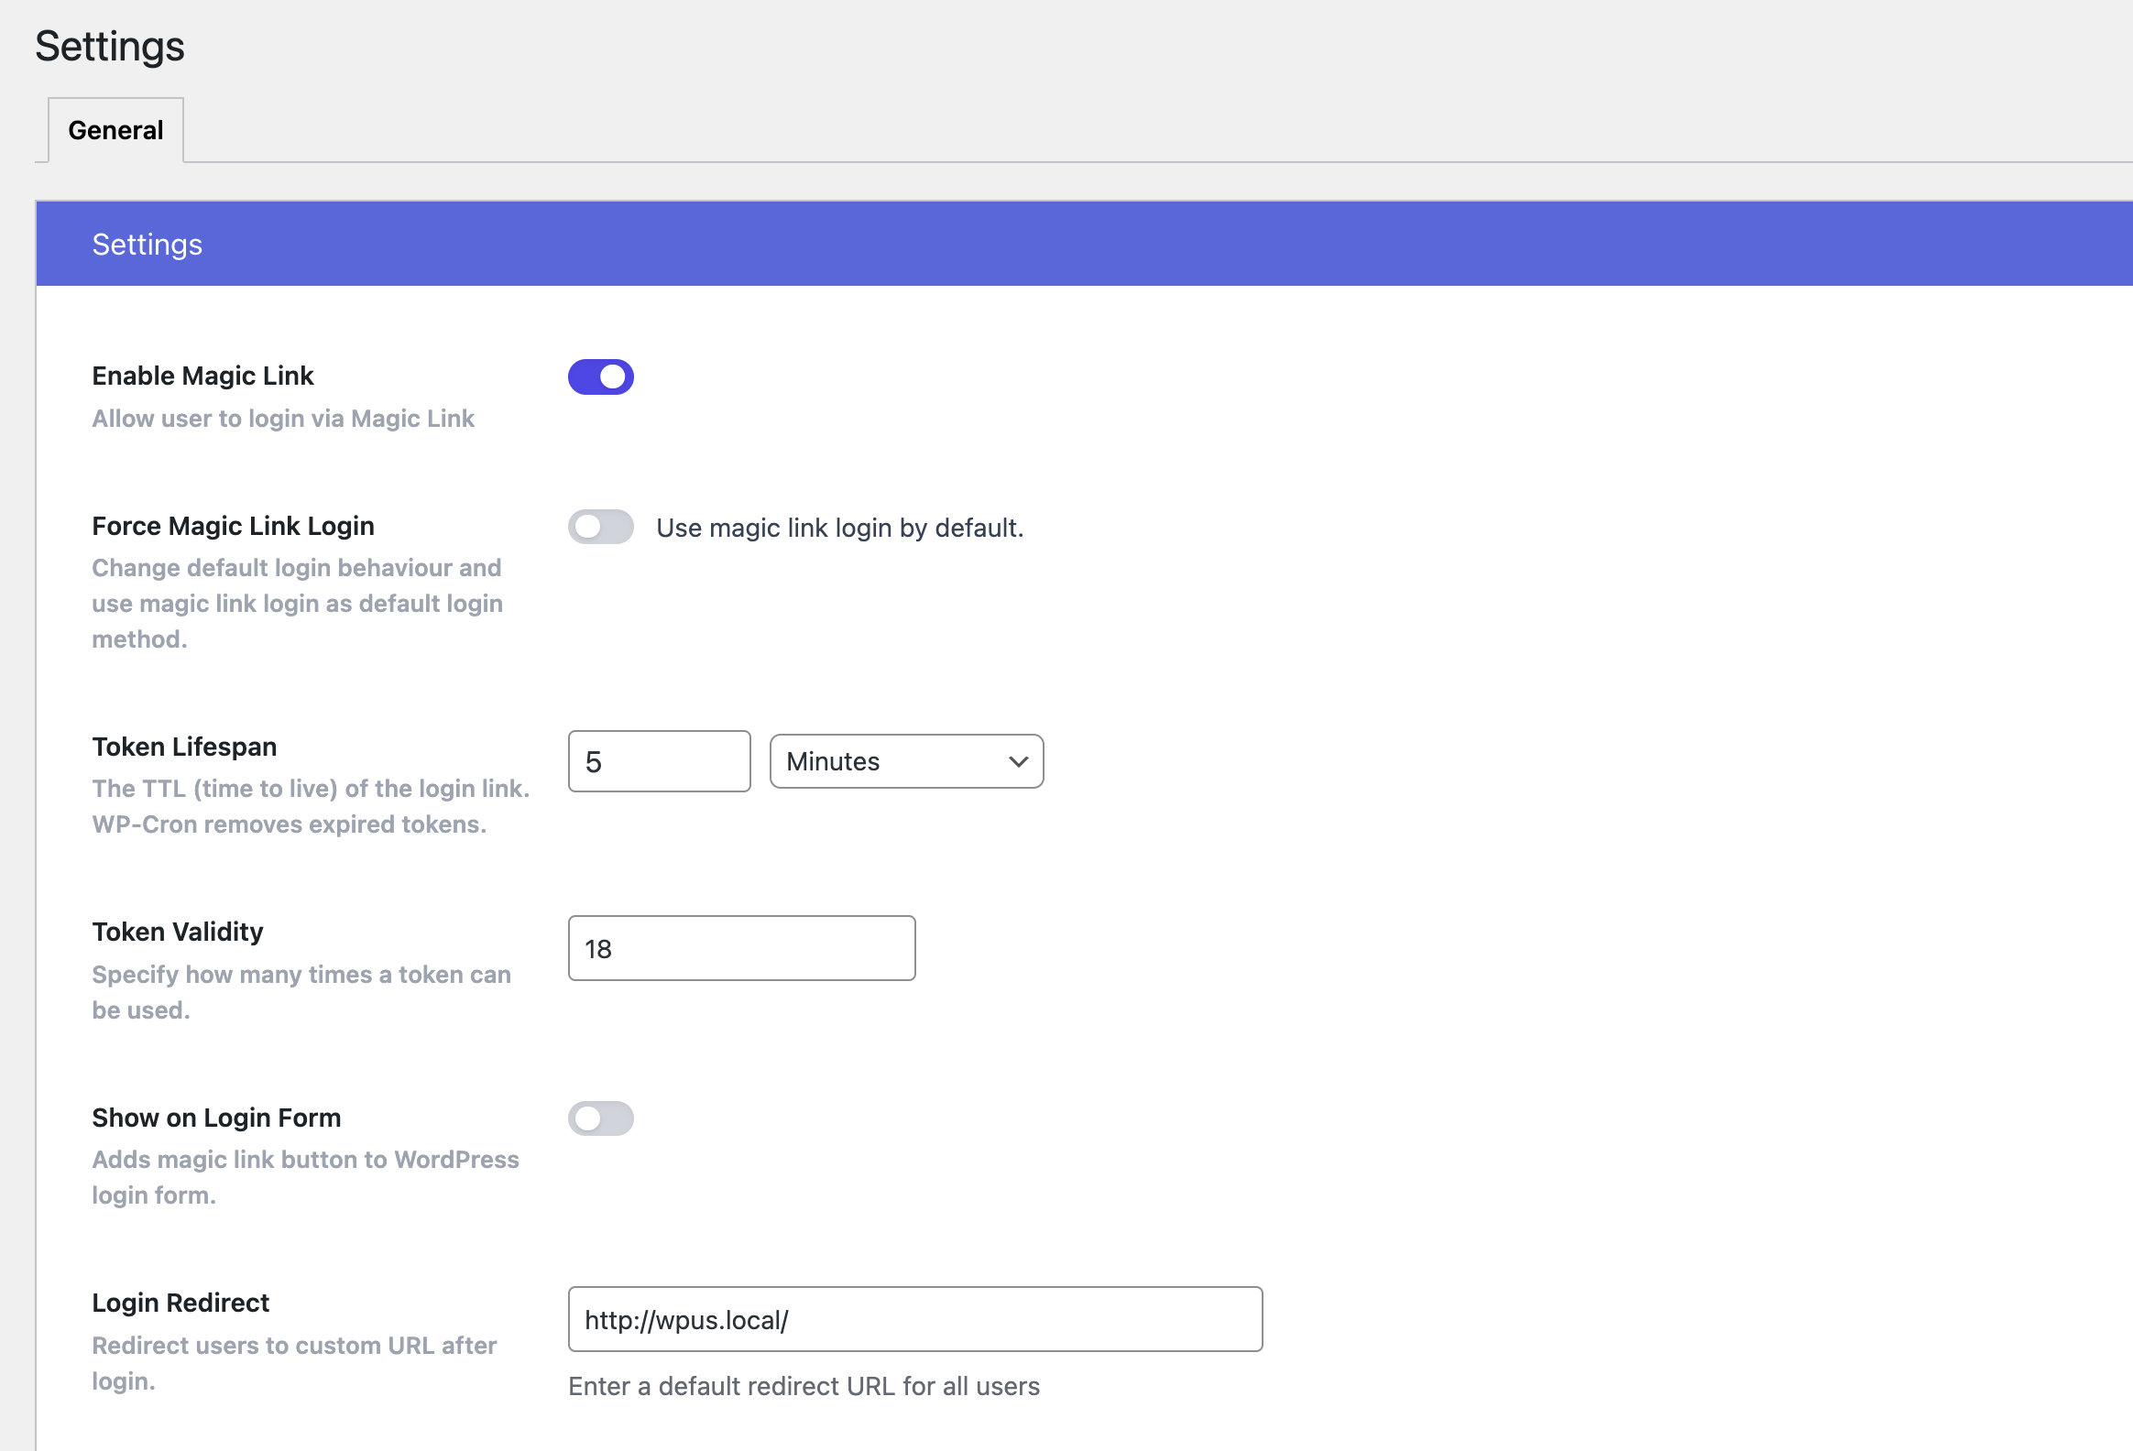Switch to the General tab

(114, 129)
